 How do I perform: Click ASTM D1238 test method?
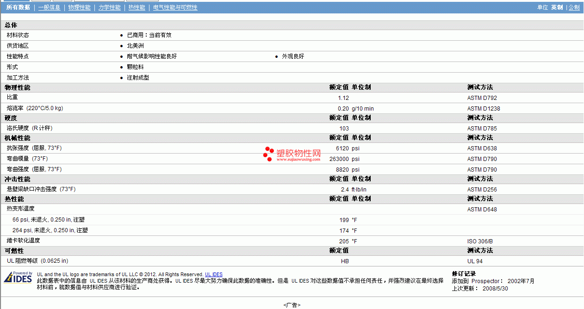tap(484, 109)
